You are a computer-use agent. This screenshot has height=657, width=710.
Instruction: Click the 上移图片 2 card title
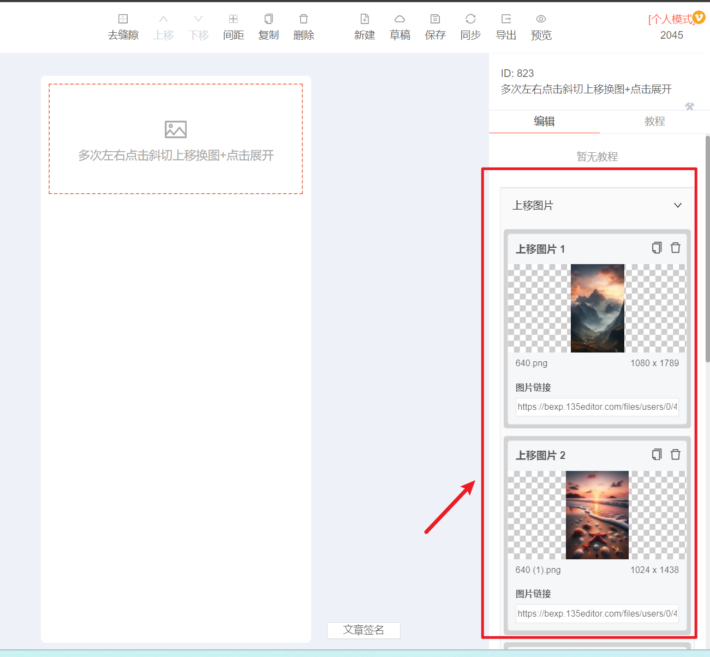541,455
